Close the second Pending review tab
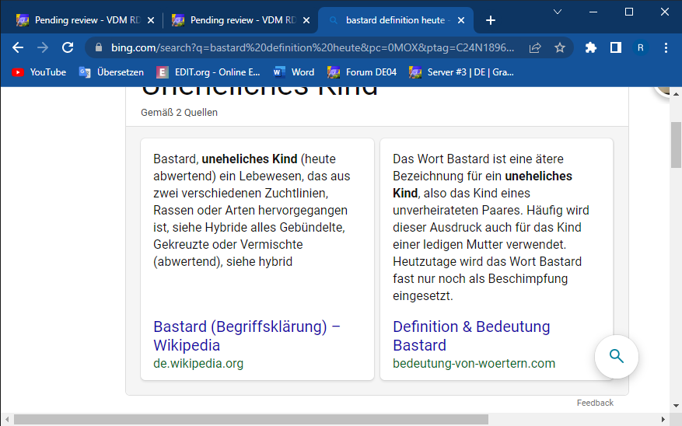682x426 pixels. click(x=306, y=20)
